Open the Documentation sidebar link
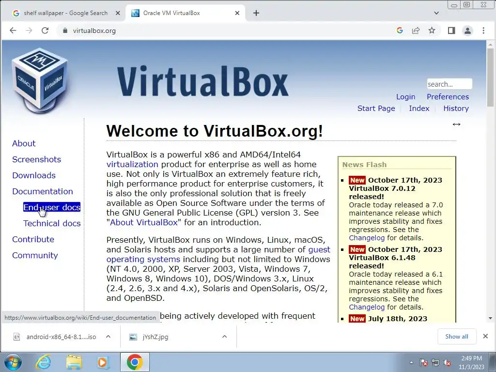Viewport: 496px width, 372px height. tap(43, 191)
